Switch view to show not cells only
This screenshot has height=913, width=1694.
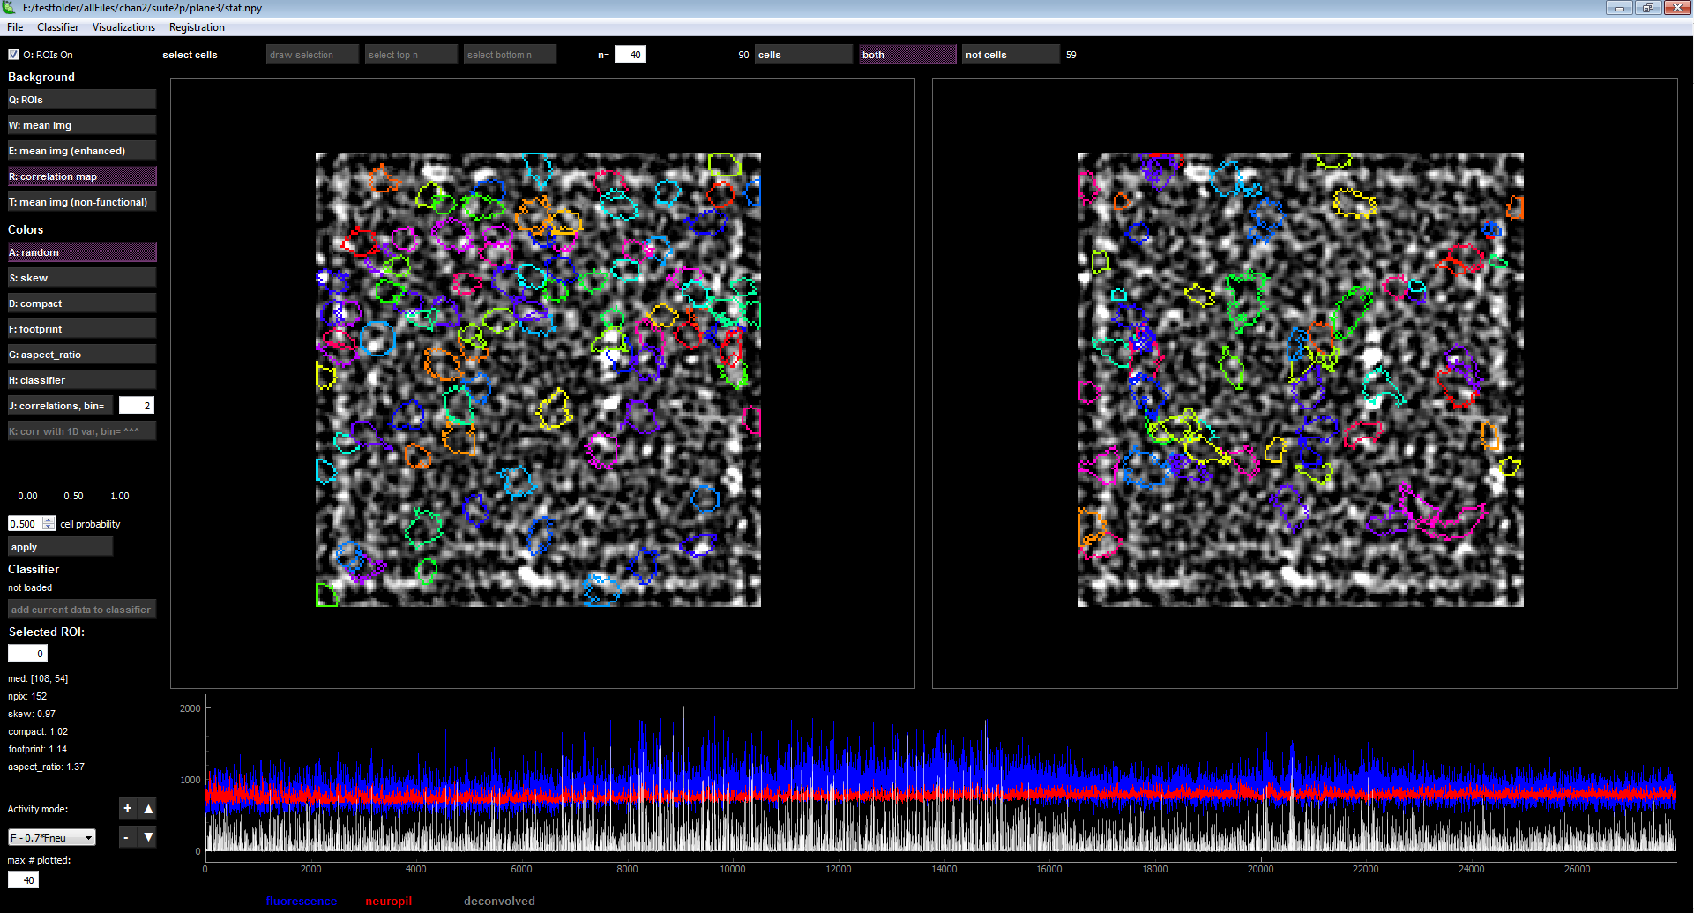click(1010, 54)
